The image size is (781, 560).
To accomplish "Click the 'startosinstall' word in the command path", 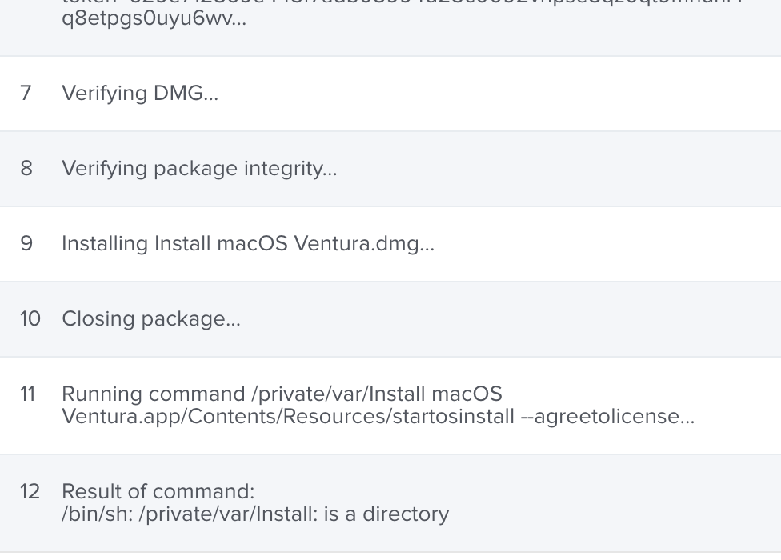I will pos(453,416).
